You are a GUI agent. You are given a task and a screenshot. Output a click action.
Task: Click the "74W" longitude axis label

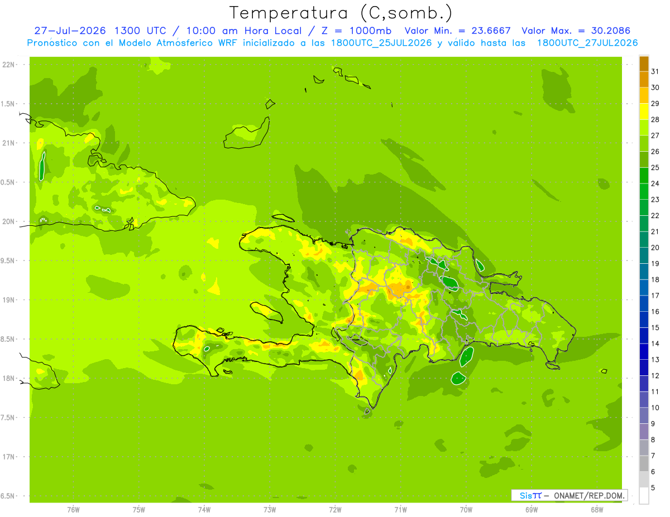(204, 510)
